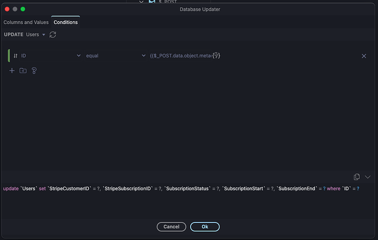This screenshot has height=240, width=378.
Task: Add a new condition with plus icon
Action: click(x=12, y=71)
